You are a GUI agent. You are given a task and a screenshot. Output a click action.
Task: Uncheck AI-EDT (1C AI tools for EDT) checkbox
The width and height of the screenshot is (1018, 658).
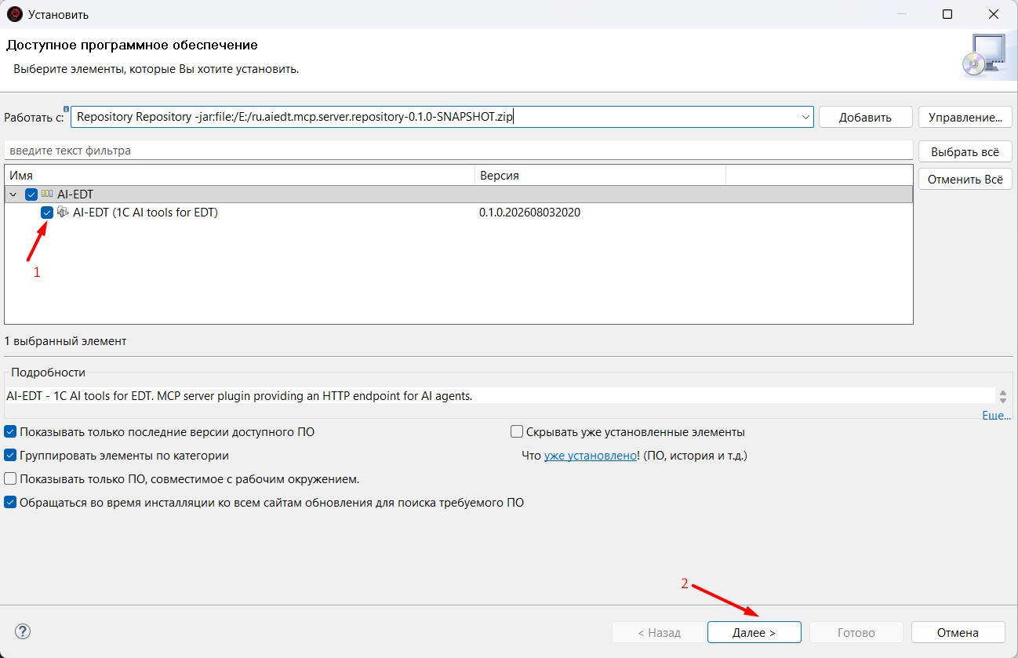pyautogui.click(x=47, y=212)
